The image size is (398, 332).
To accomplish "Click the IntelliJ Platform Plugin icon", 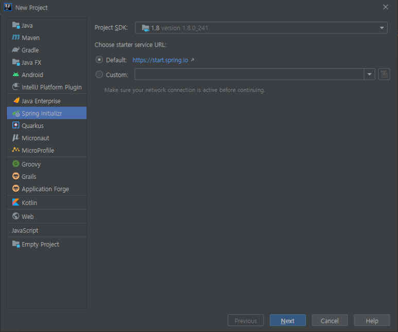I will tap(16, 87).
